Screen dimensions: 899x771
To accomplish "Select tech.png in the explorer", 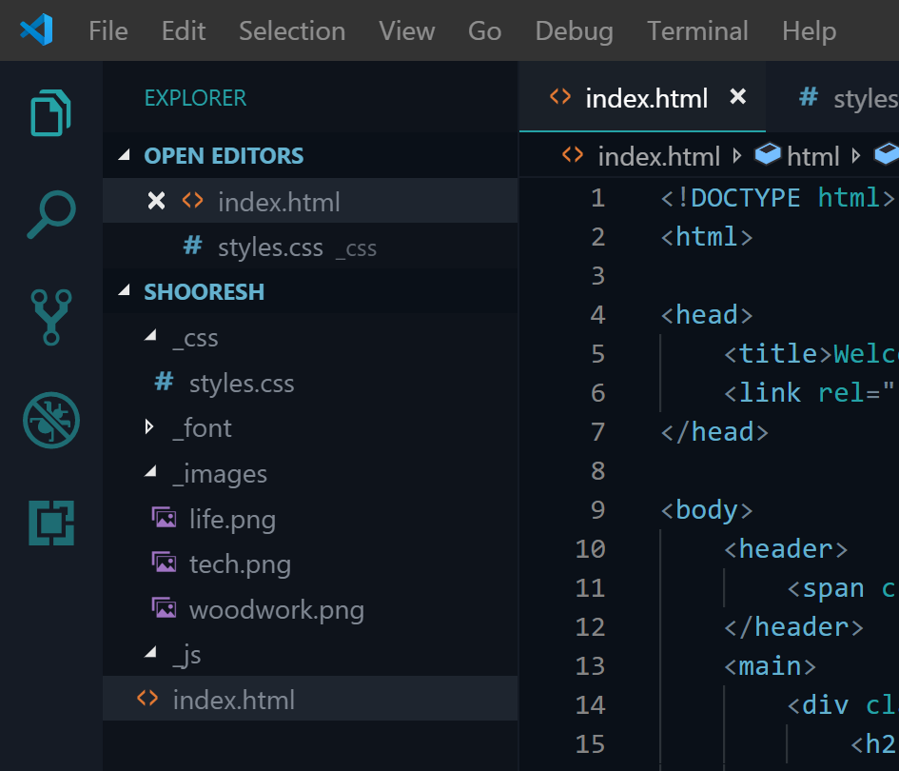I will click(x=240, y=564).
